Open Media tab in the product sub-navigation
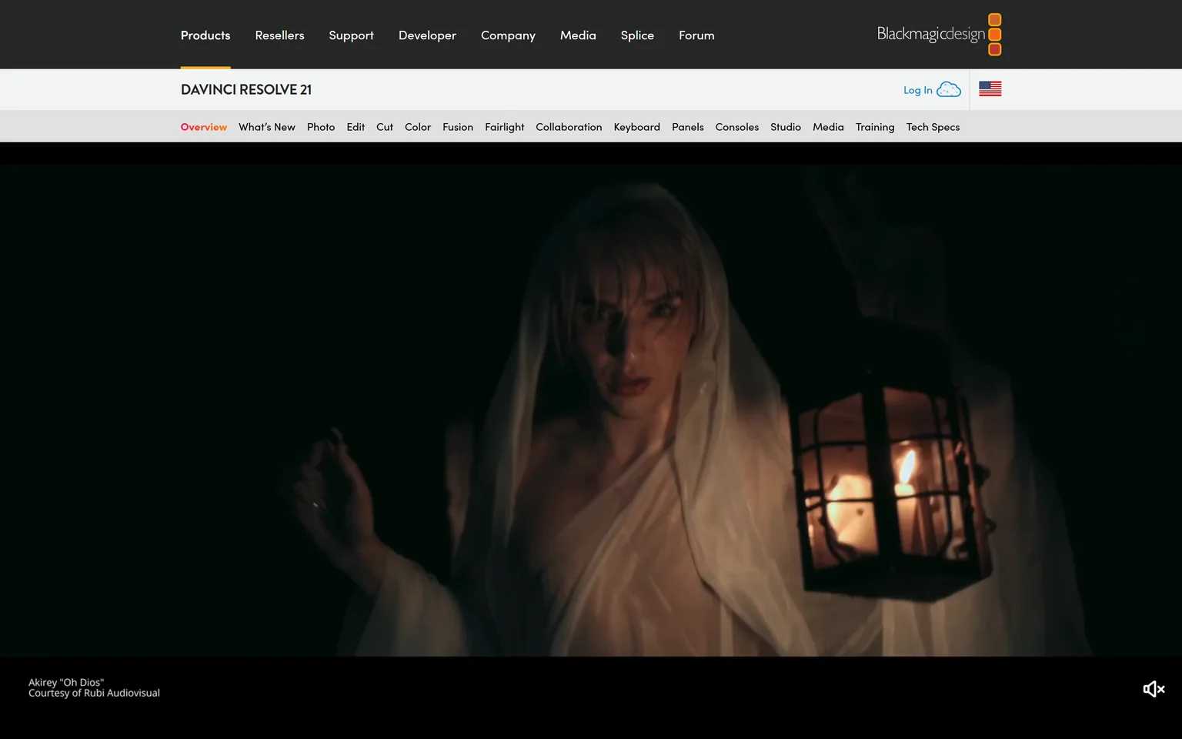 click(x=828, y=127)
